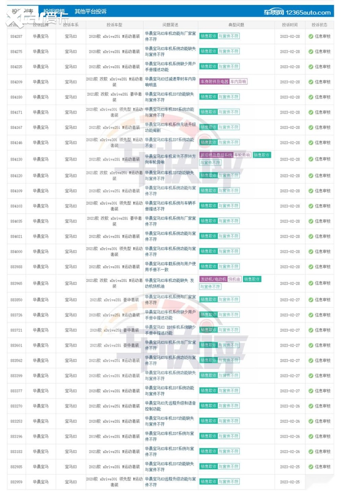Screen dimensions: 342x493
Task: Click complaint ID 884225
Action: [16, 67]
